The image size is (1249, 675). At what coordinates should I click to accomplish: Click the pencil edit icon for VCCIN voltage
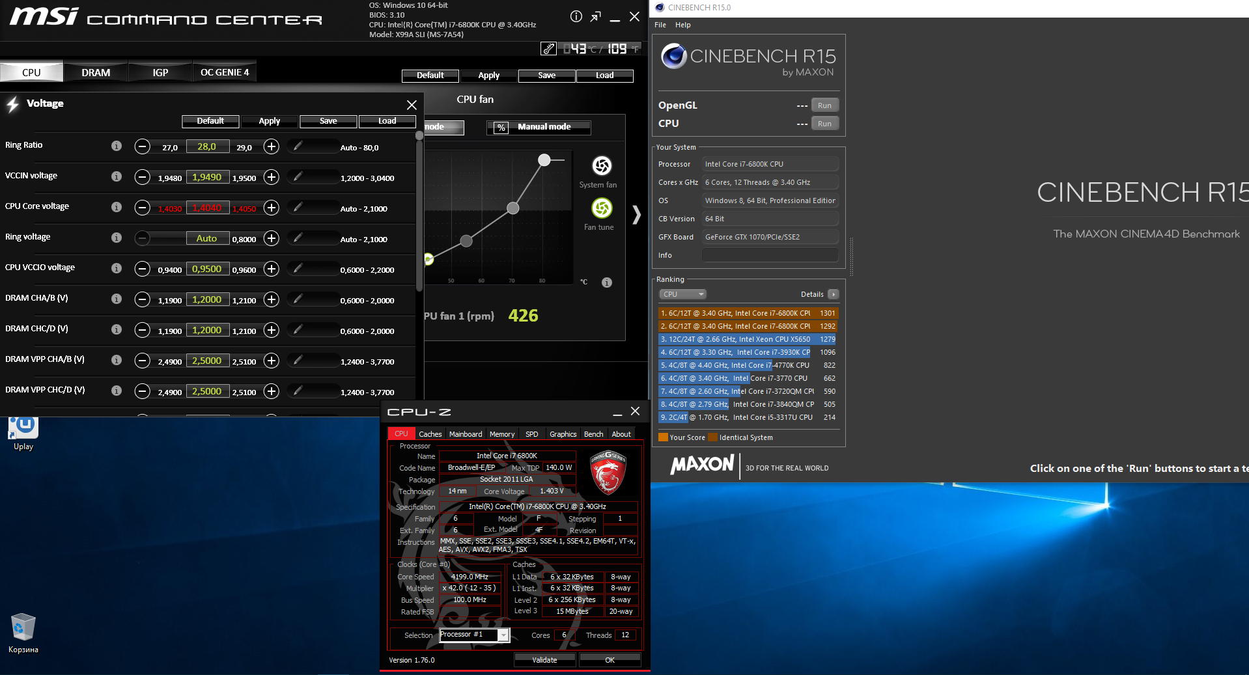[x=298, y=177]
